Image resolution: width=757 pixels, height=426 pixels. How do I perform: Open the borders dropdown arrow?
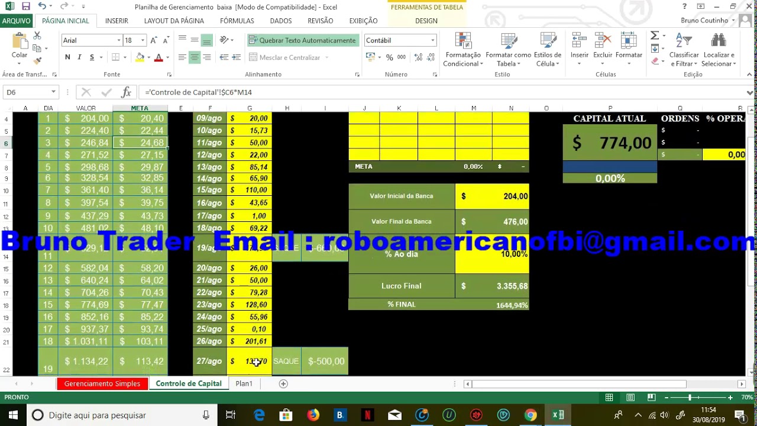tap(124, 57)
